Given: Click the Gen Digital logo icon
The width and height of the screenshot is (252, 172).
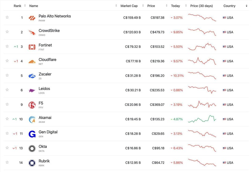Looking at the screenshot, I should click(32, 134).
